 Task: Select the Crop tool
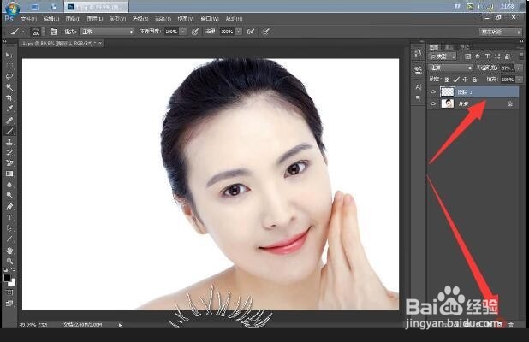(9, 98)
